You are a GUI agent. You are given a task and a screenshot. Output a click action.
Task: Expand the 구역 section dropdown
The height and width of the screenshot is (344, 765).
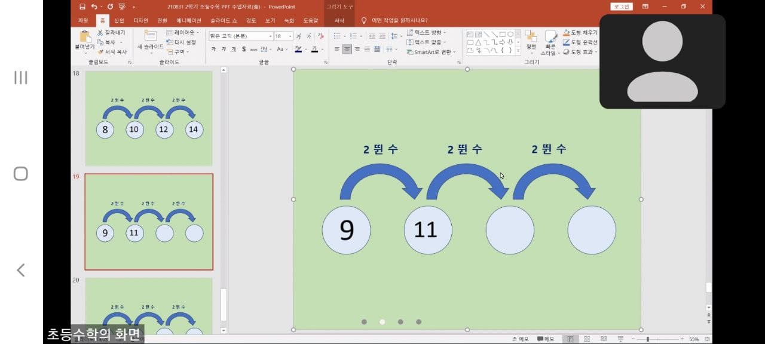(x=178, y=52)
